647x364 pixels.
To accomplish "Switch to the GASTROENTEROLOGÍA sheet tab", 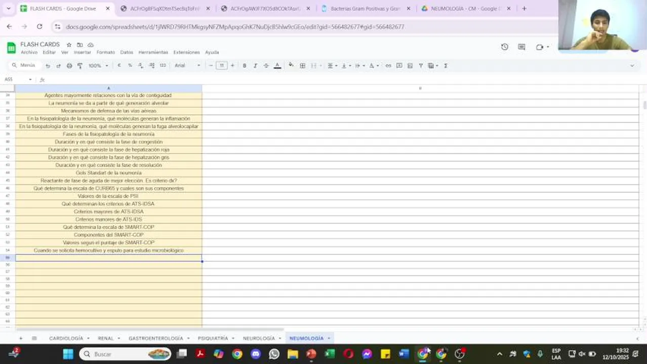I will click(156, 338).
